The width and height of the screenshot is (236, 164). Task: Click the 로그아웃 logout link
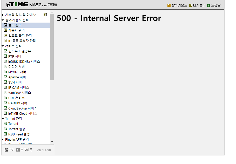click(x=26, y=150)
